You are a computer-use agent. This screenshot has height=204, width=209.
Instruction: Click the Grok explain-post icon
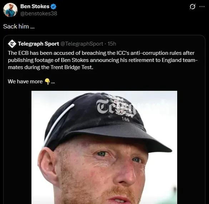pos(192,6)
